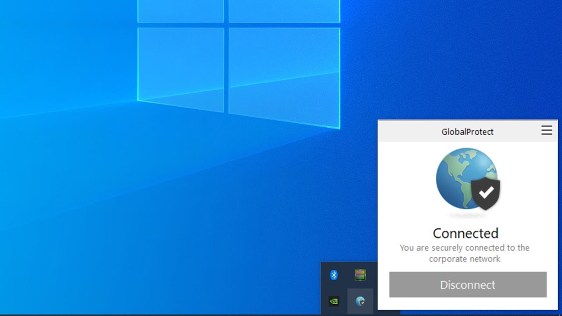Viewport: 562px width, 316px height.
Task: Open the NVIDIA tray icon
Action: (334, 302)
